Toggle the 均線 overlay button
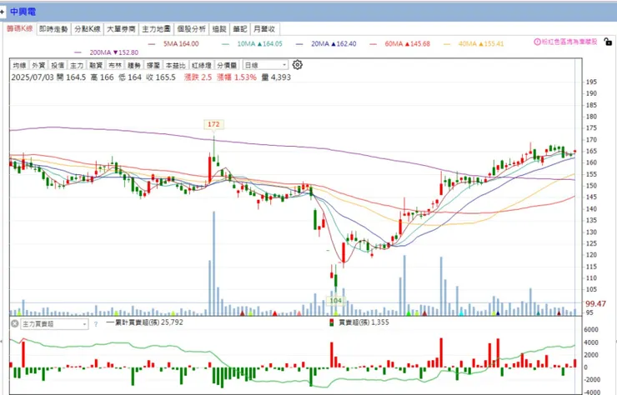The height and width of the screenshot is (395, 617). pos(20,65)
